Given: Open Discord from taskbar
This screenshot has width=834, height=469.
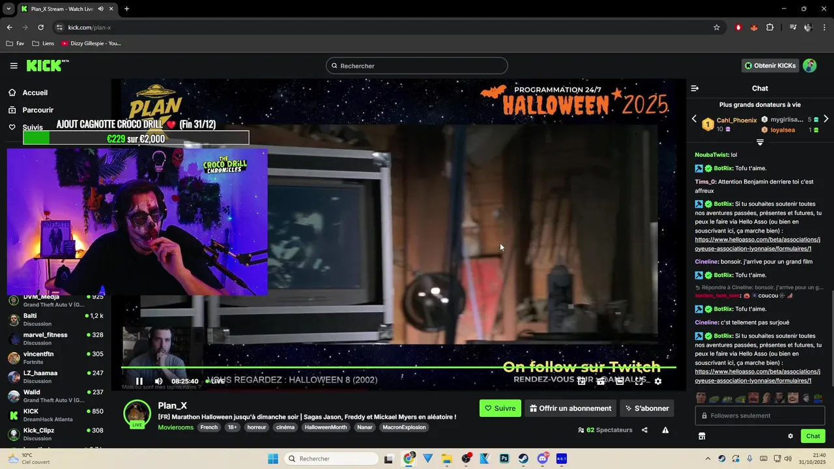Looking at the screenshot, I should (x=543, y=459).
